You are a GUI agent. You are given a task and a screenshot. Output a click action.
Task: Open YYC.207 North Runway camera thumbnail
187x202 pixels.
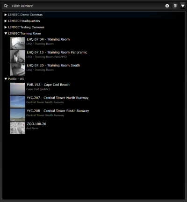point(17,102)
